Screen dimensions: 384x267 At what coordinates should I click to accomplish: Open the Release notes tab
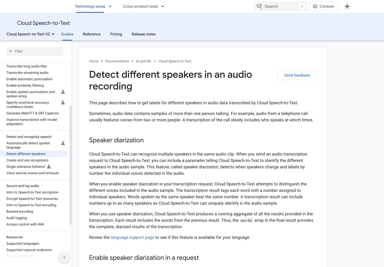[x=144, y=34]
